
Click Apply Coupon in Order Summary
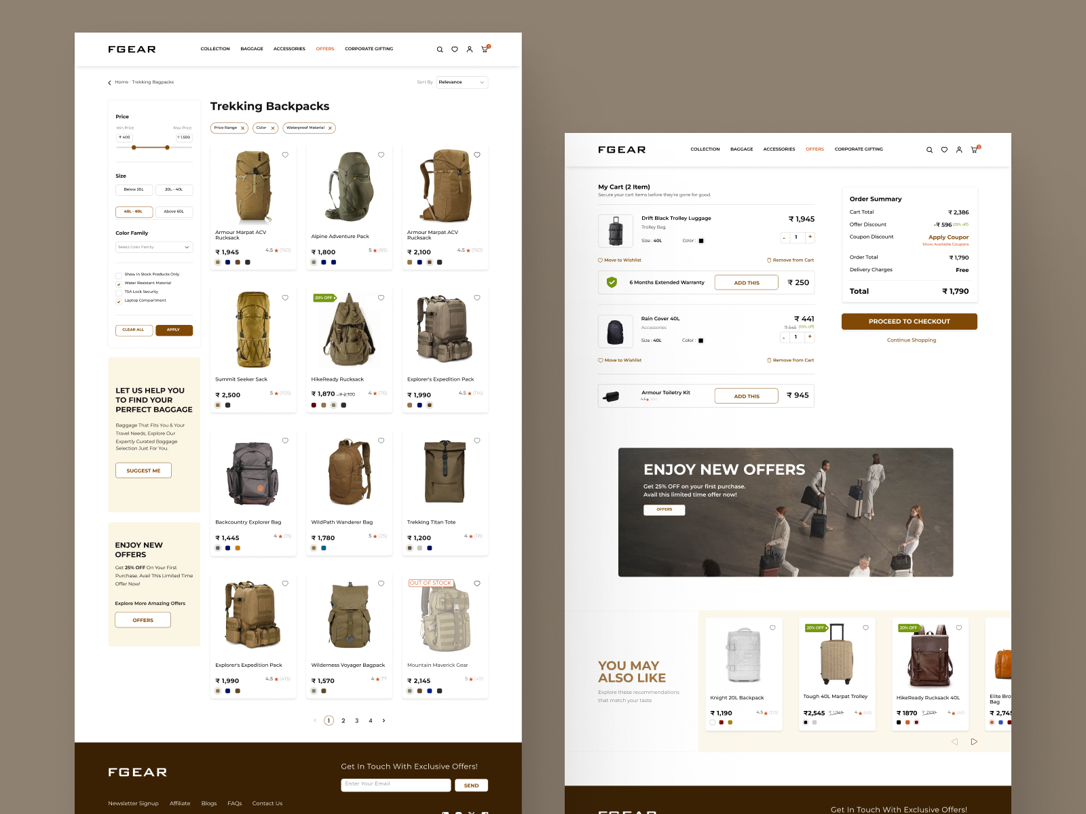coord(948,237)
